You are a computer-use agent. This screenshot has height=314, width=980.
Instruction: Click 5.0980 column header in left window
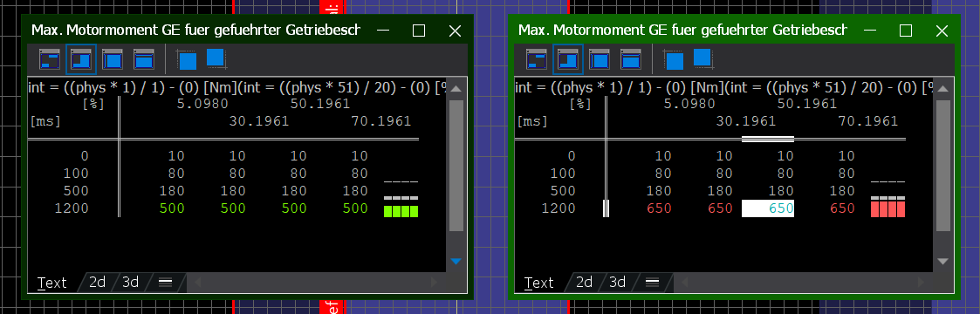point(202,104)
